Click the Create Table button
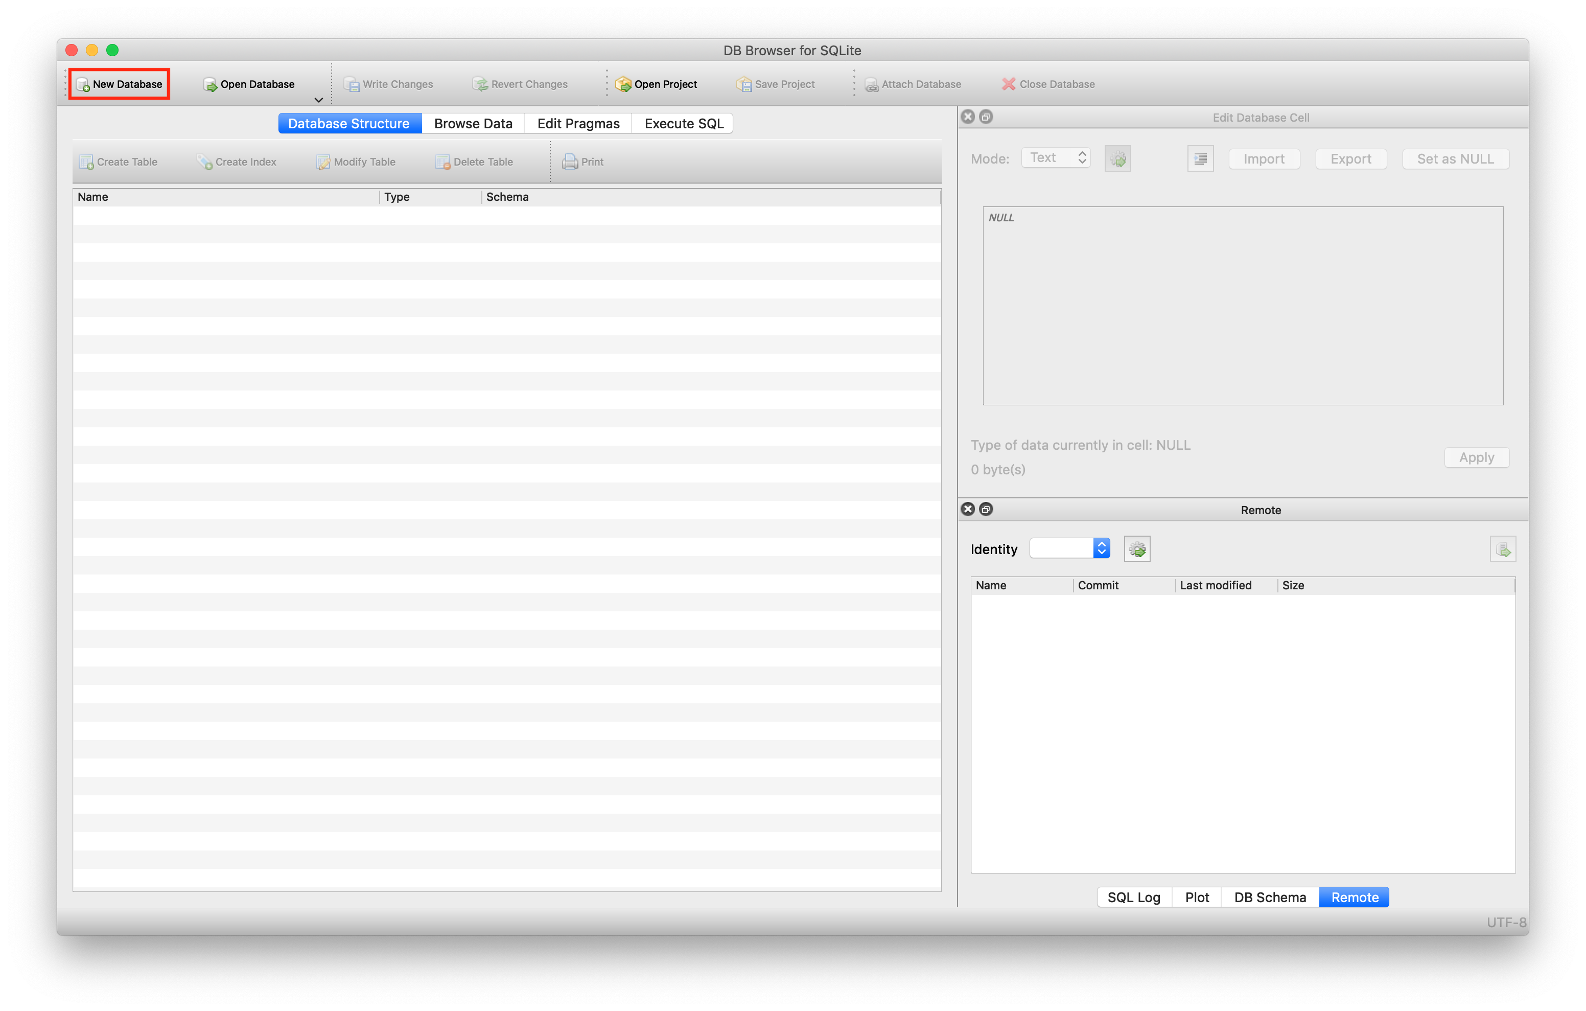Screen dimensions: 1586x1011 (118, 162)
